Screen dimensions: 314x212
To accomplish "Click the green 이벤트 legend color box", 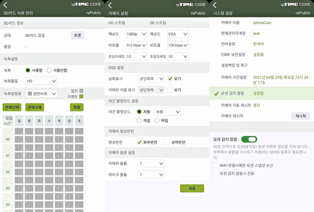I will pyautogui.click(x=81, y=96).
